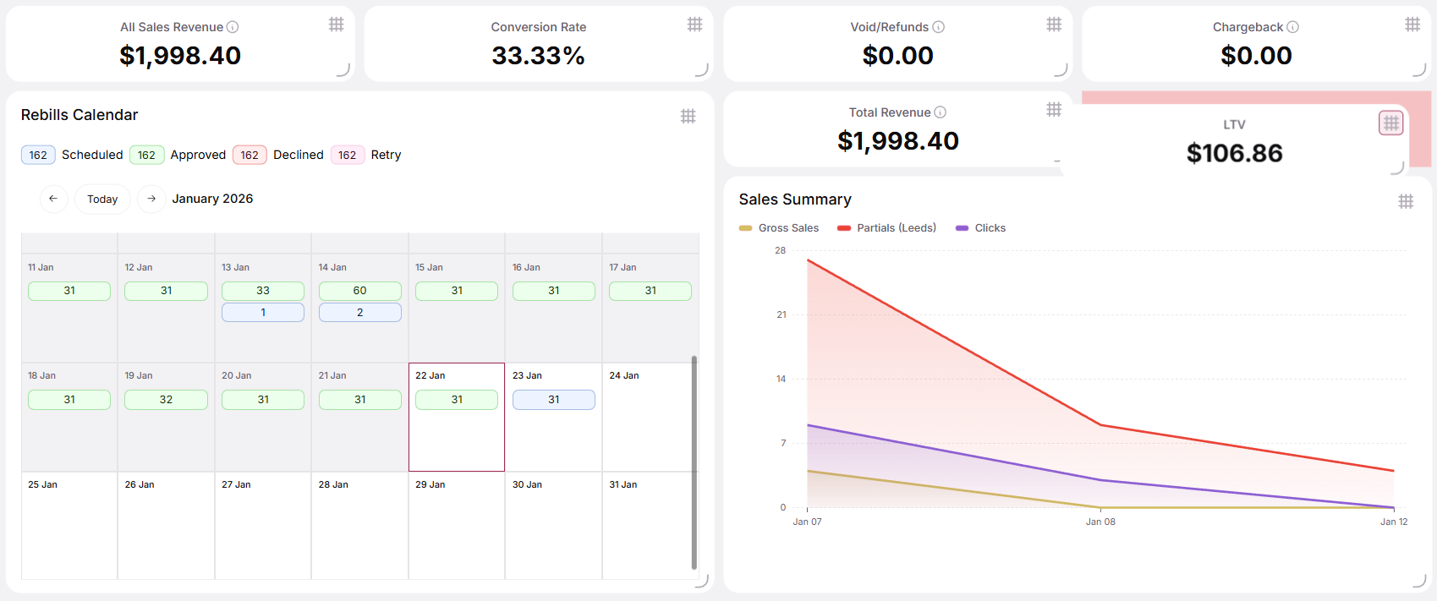Screen dimensions: 1437x601
Task: Click the info icon next to Total Revenue
Action: 941,112
